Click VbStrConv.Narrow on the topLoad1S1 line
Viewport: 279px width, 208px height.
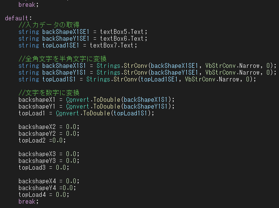(212, 80)
